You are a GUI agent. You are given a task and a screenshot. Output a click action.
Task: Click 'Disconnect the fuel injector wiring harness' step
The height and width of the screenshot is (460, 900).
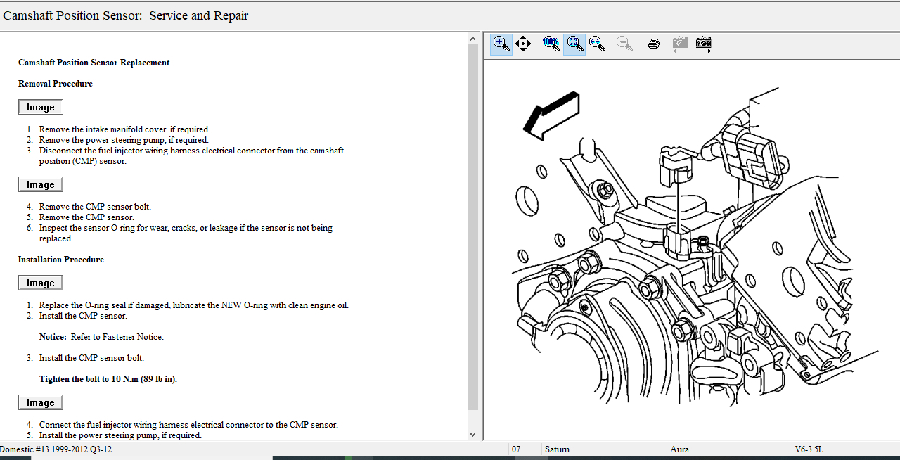tap(191, 155)
